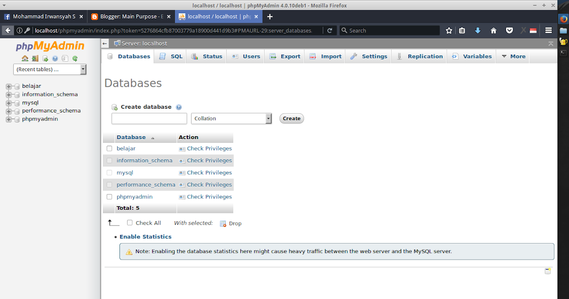The width and height of the screenshot is (569, 299).
Task: Open Check Privileges for phpmyadmin database
Action: (209, 196)
